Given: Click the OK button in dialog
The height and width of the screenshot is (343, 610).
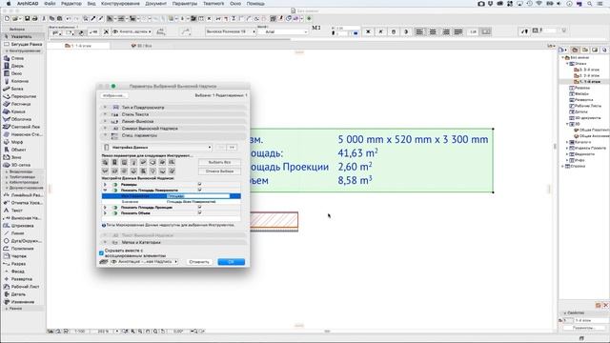Looking at the screenshot, I should pyautogui.click(x=231, y=262).
